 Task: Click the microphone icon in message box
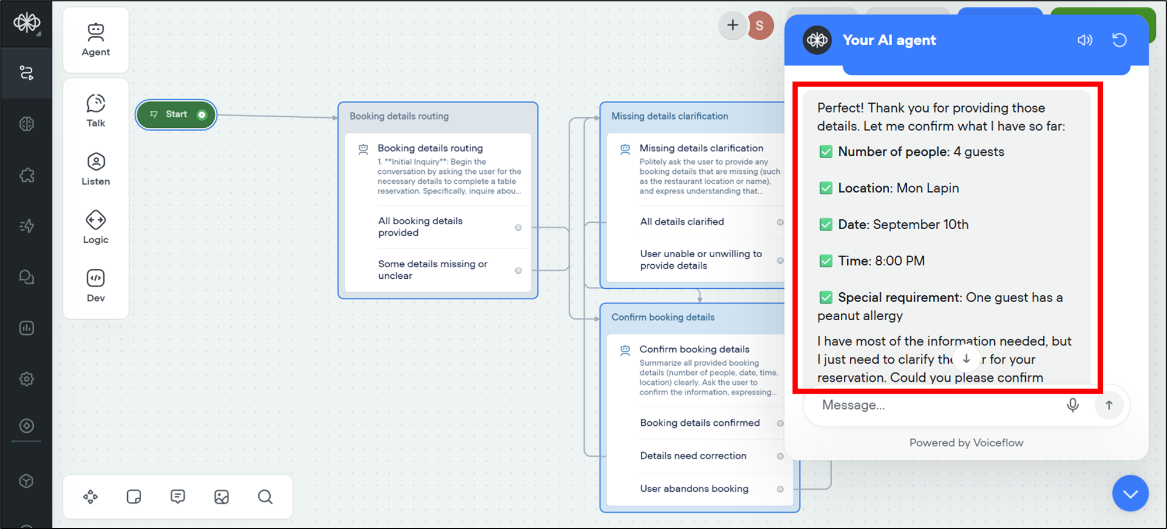[x=1072, y=405]
